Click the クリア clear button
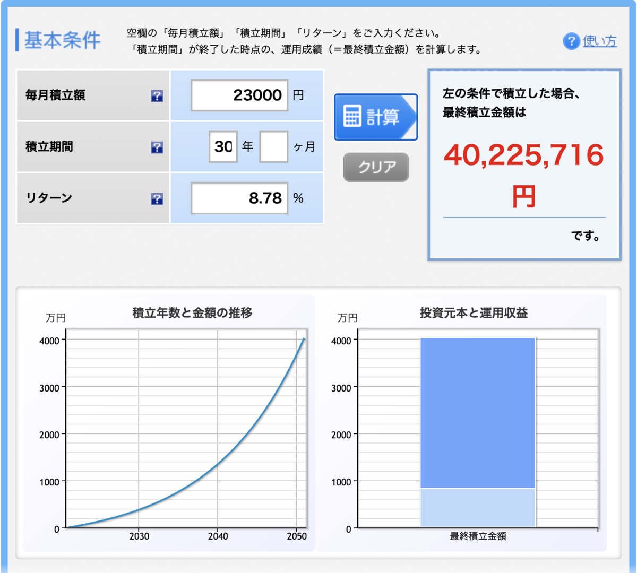Screen dimensions: 637x573 376,168
